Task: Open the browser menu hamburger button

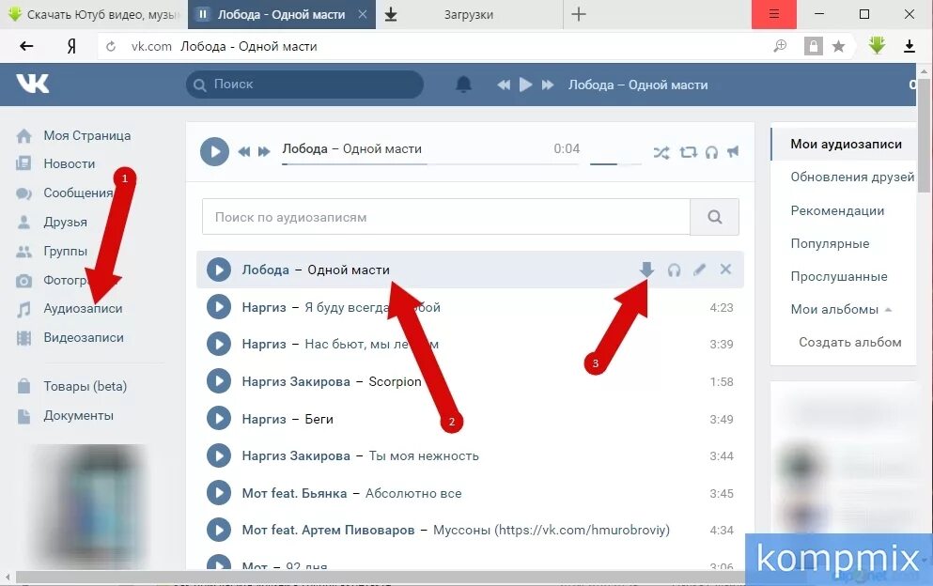Action: click(x=773, y=14)
